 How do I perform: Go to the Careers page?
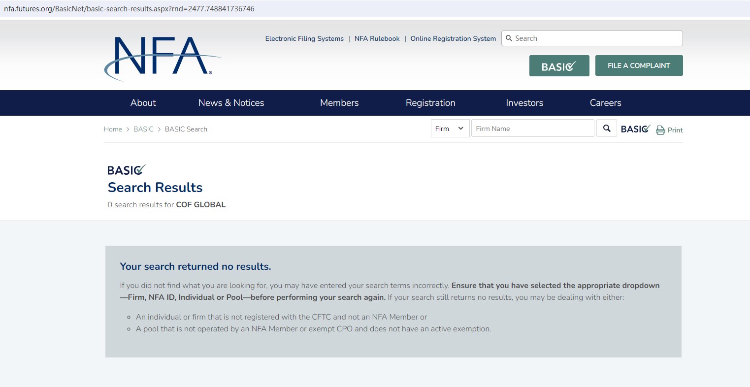click(605, 103)
